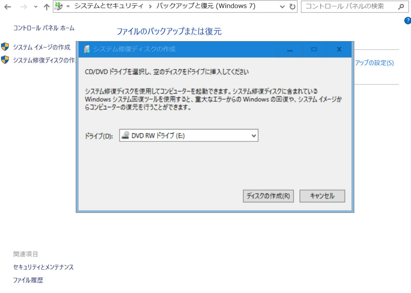This screenshot has height=293, width=411.
Task: Click shield icon next to システム イメージの作成
Action: (5, 47)
